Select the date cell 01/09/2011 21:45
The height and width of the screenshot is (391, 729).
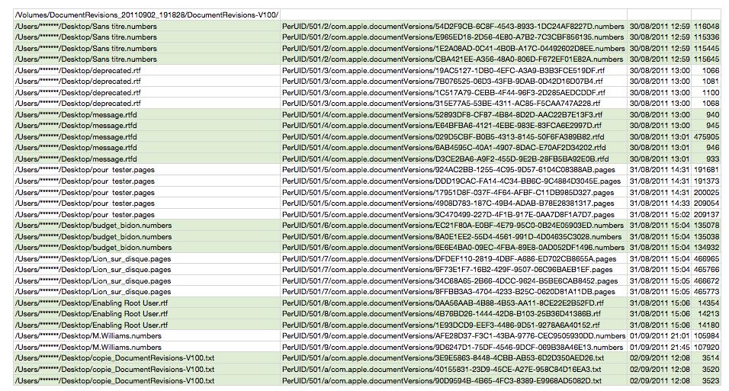(x=659, y=348)
